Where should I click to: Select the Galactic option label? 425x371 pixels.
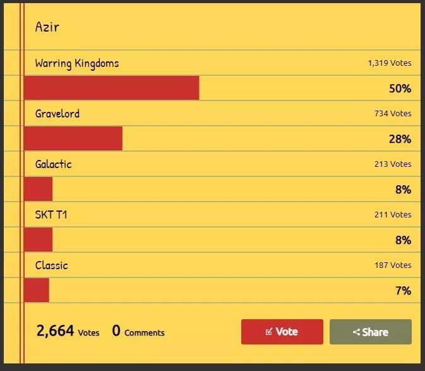click(54, 164)
